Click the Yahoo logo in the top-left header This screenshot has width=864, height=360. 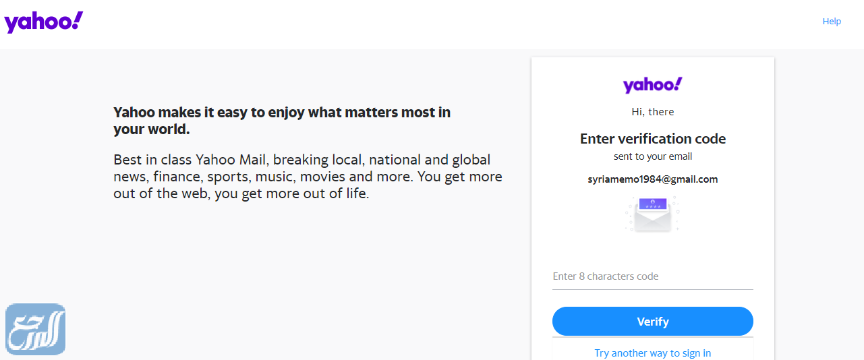tap(43, 22)
